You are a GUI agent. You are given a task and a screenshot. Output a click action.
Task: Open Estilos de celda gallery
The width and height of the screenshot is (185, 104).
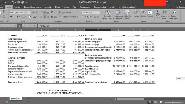point(127,15)
